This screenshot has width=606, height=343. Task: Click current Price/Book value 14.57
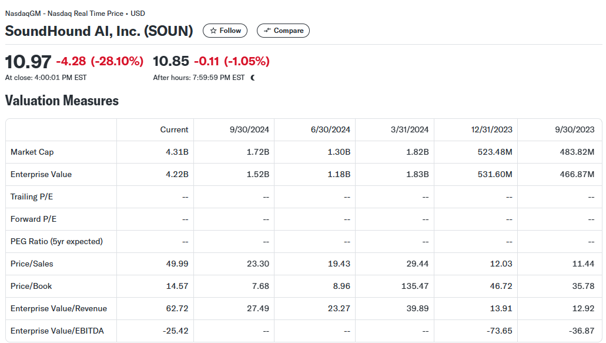coord(177,286)
